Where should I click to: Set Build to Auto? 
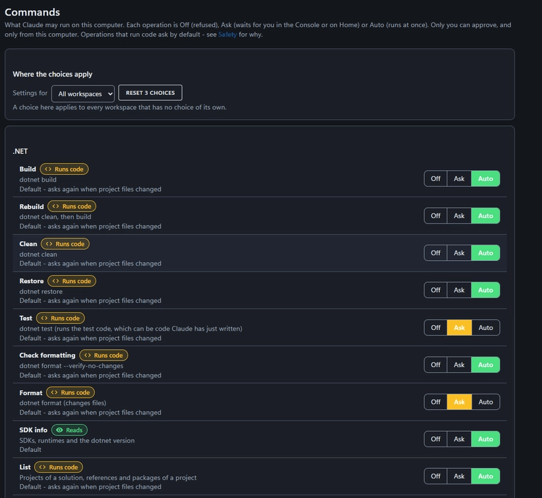tap(485, 179)
